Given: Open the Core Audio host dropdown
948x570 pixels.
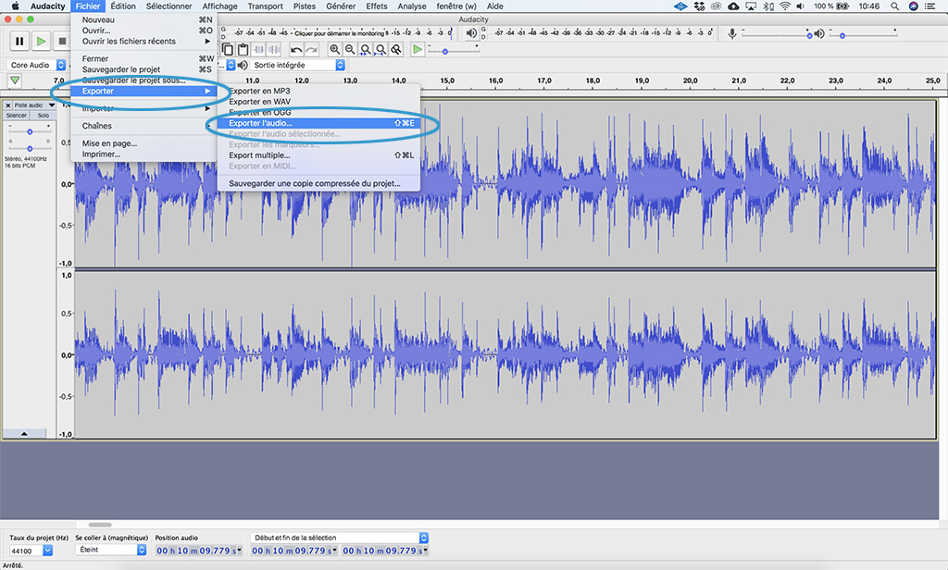Looking at the screenshot, I should [x=36, y=65].
